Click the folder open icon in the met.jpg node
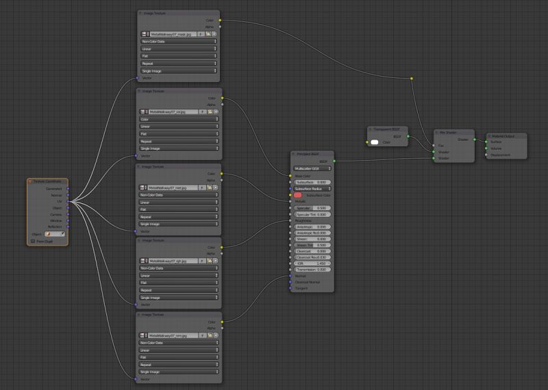 coord(210,187)
